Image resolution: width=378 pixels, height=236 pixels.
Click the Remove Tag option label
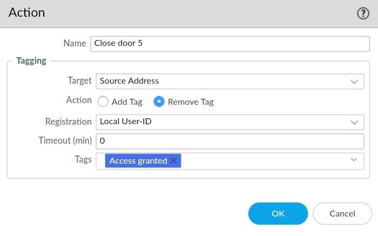coord(191,102)
